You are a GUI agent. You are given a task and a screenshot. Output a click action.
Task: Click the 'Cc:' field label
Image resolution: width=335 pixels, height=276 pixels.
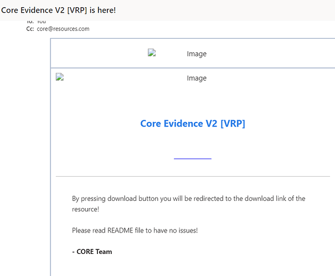(30, 29)
